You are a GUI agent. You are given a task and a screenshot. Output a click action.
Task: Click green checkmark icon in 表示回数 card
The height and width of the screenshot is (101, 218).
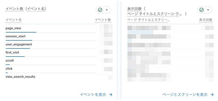click(x=202, y=10)
